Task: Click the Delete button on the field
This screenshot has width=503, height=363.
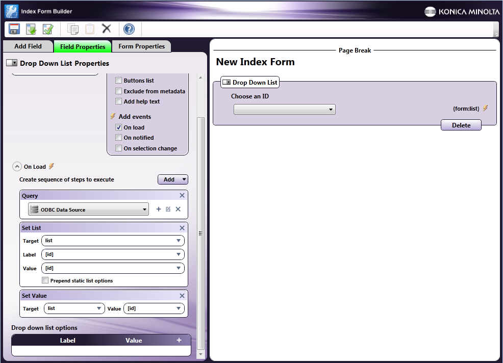Action: [x=461, y=125]
